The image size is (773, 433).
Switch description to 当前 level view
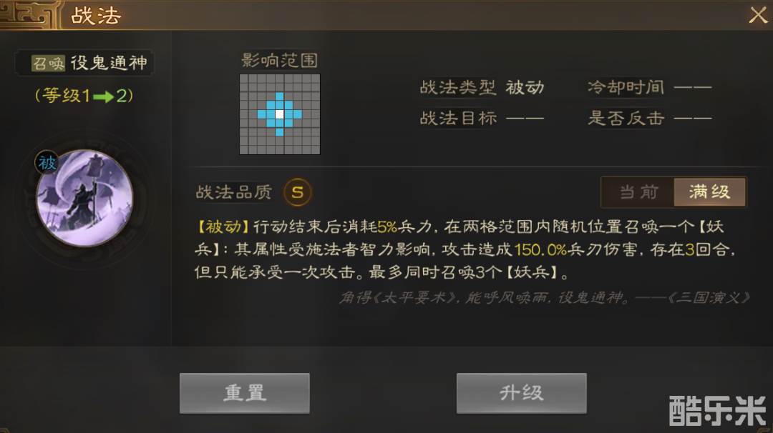[638, 192]
